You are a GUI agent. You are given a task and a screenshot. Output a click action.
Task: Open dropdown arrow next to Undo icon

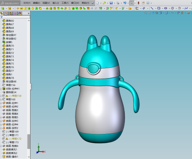click(x=128, y=3)
